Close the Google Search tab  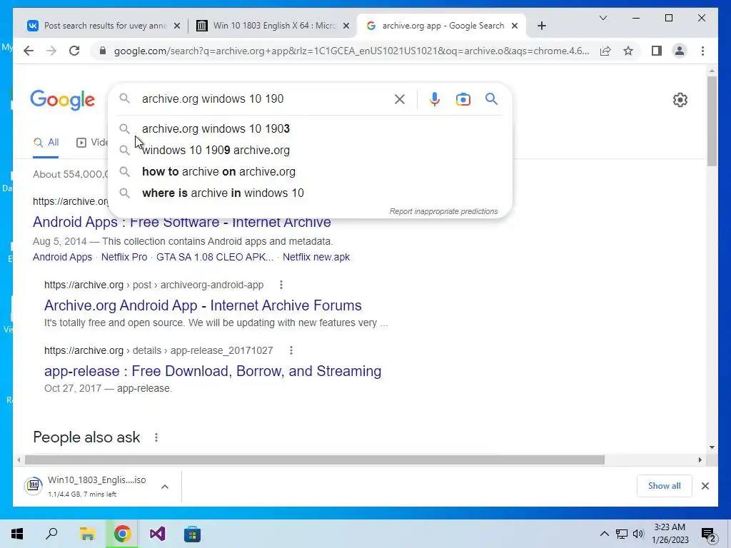515,26
